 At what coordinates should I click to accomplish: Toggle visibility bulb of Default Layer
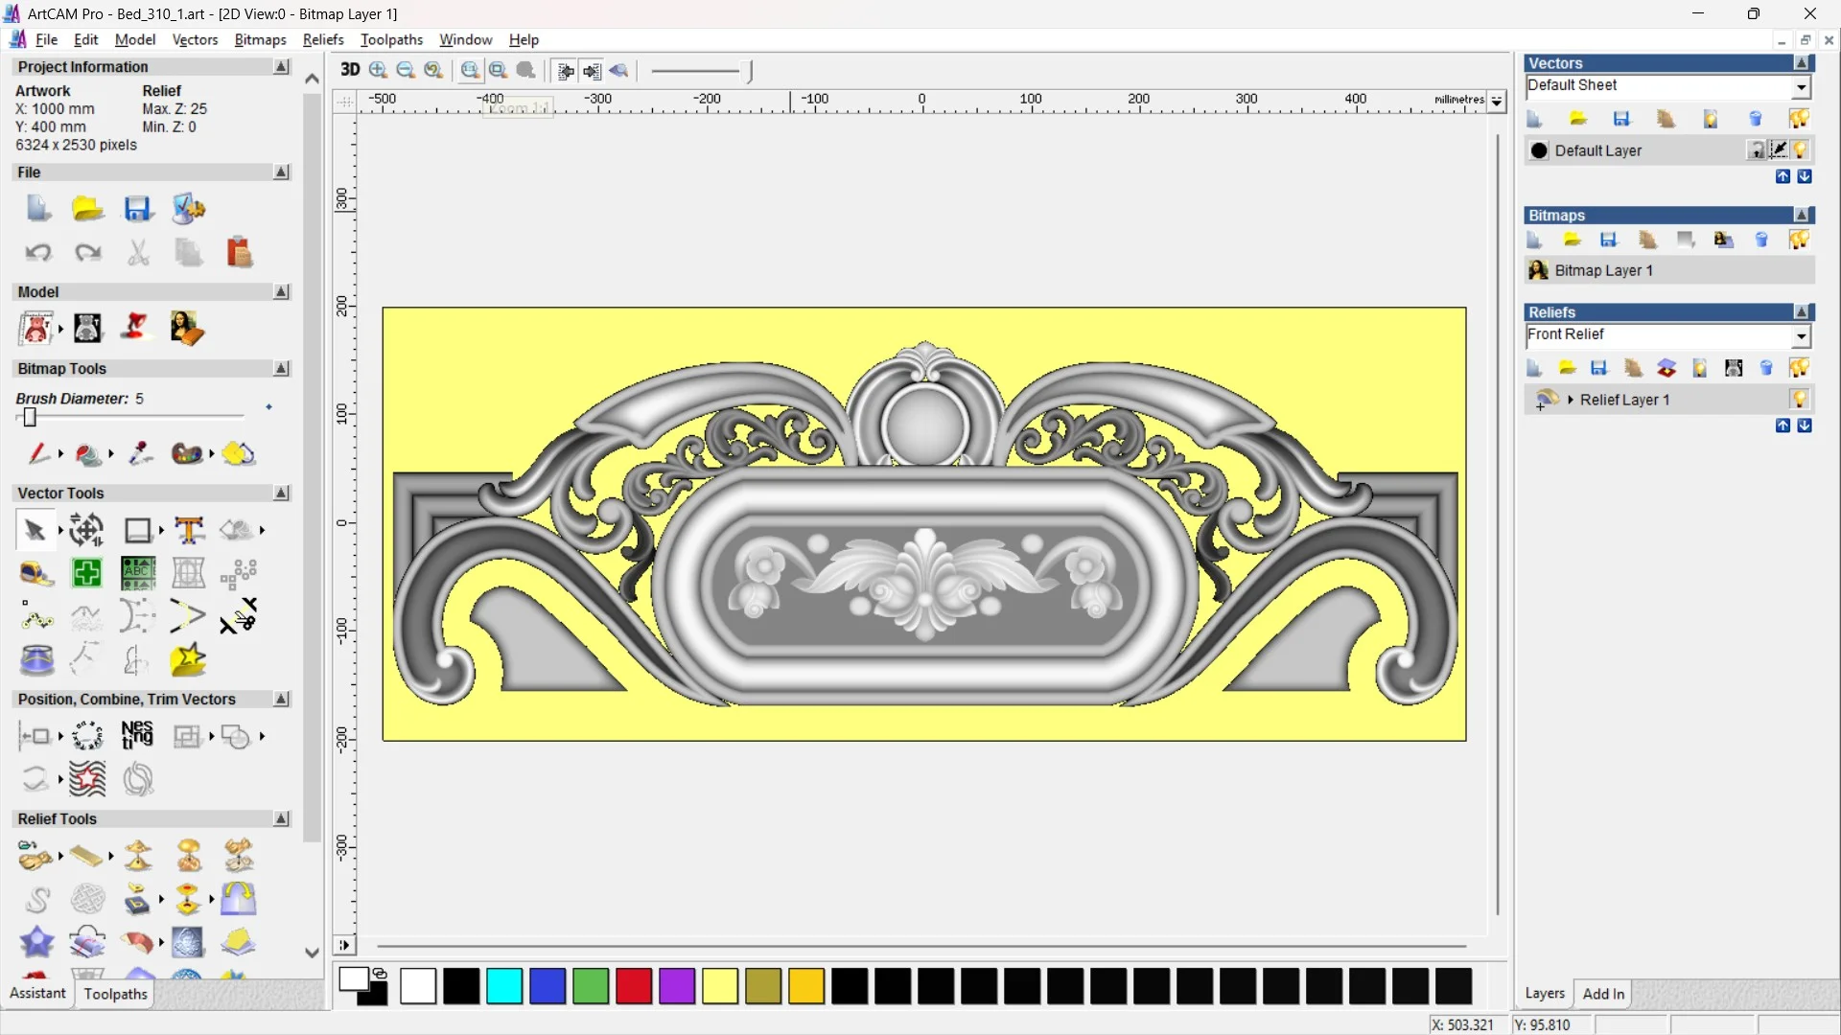[1800, 150]
